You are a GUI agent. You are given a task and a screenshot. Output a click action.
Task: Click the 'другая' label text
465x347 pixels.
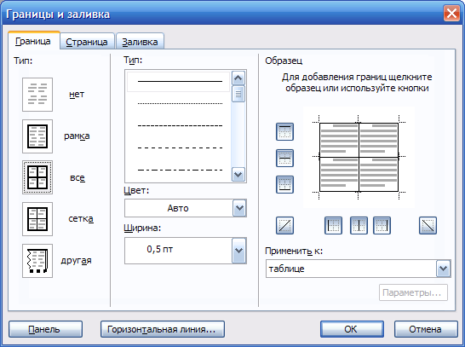point(76,261)
